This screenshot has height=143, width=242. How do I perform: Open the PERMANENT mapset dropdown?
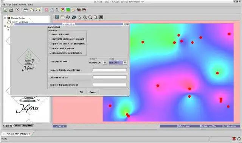pyautogui.click(x=105, y=63)
